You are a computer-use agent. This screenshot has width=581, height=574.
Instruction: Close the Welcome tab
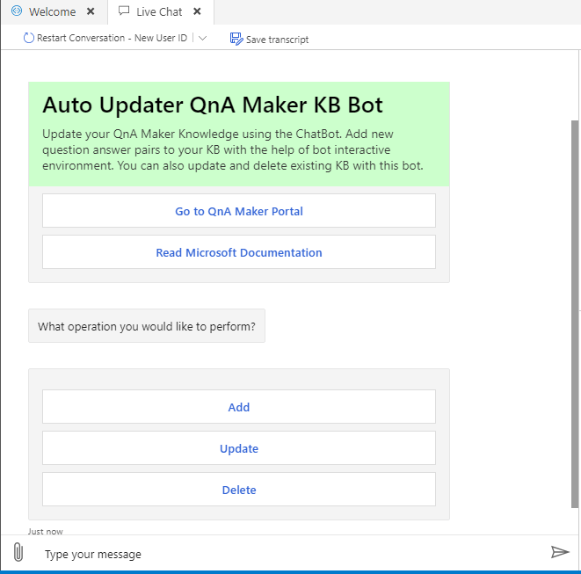click(x=91, y=11)
